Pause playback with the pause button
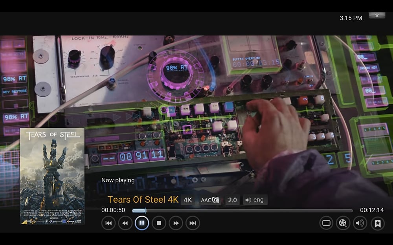This screenshot has height=245, width=393. pyautogui.click(x=142, y=223)
